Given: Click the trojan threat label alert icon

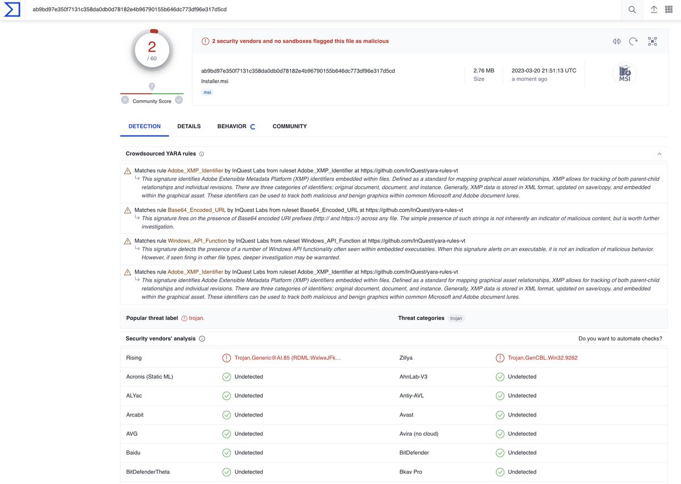Looking at the screenshot, I should [x=184, y=318].
